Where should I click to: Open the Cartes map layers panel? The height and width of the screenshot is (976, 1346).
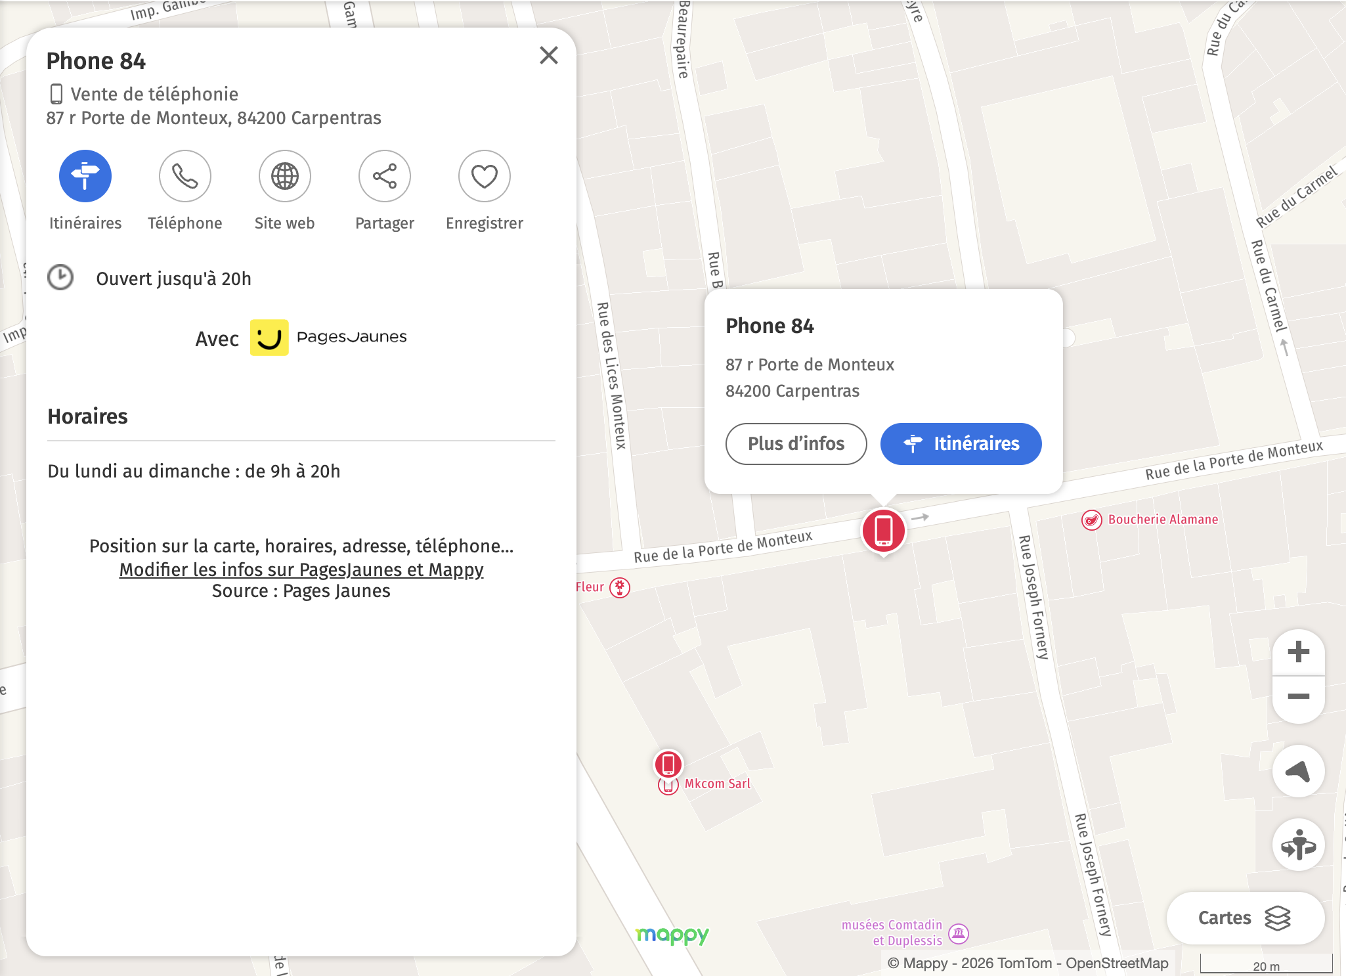coord(1246,918)
